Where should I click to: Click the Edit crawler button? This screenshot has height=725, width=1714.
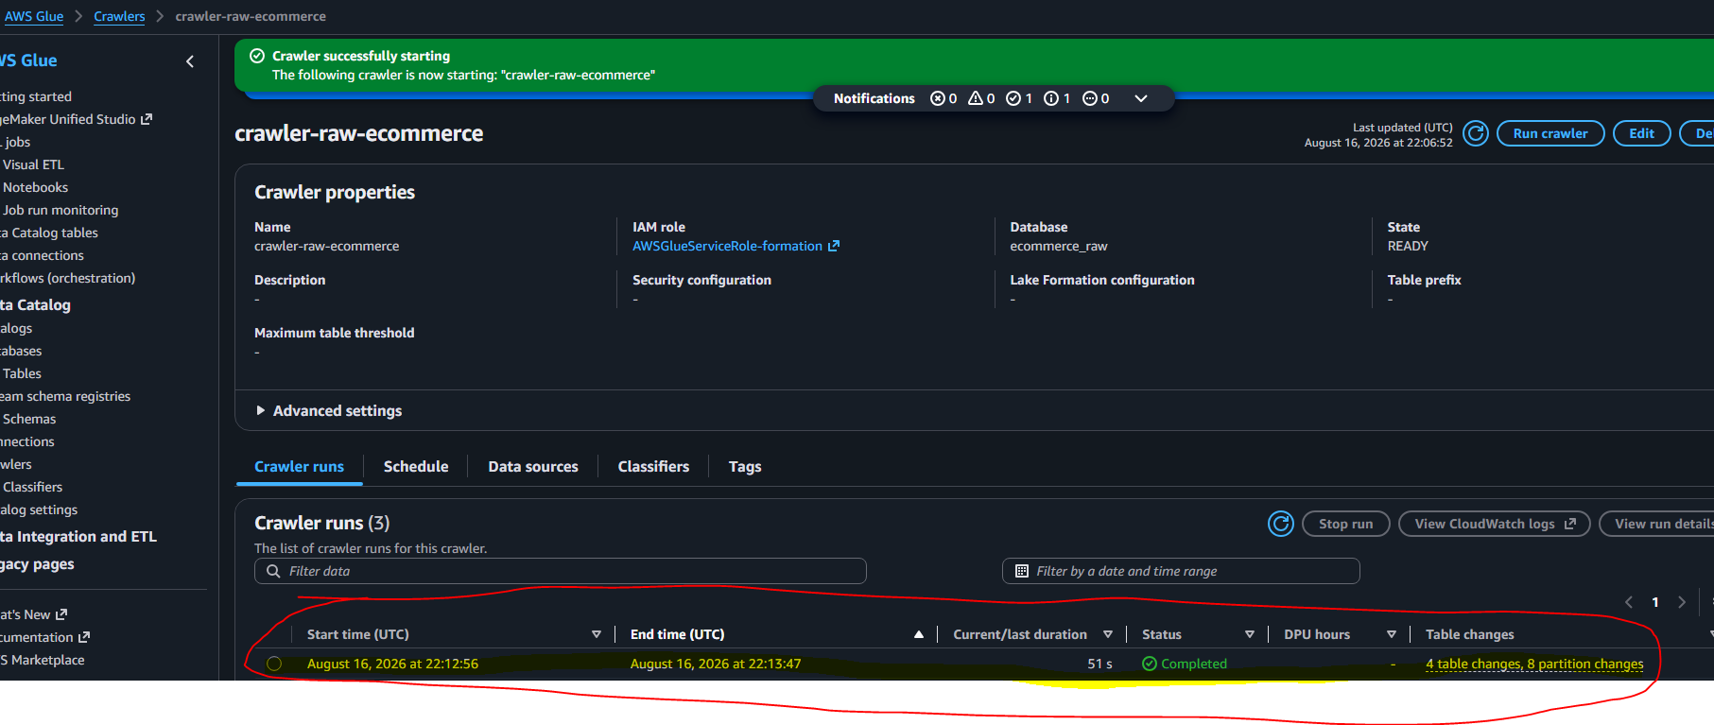pyautogui.click(x=1641, y=133)
